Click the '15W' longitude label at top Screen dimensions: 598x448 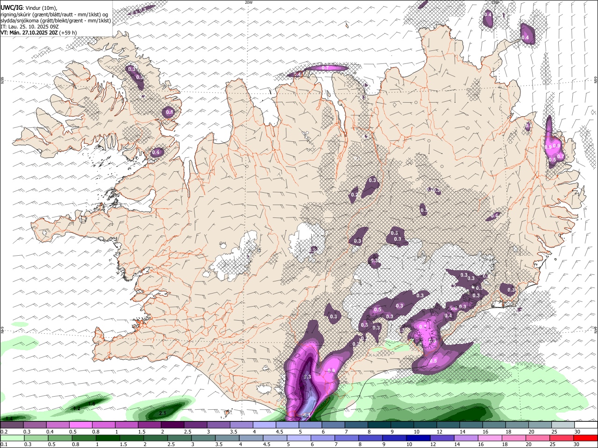tap(495, 2)
